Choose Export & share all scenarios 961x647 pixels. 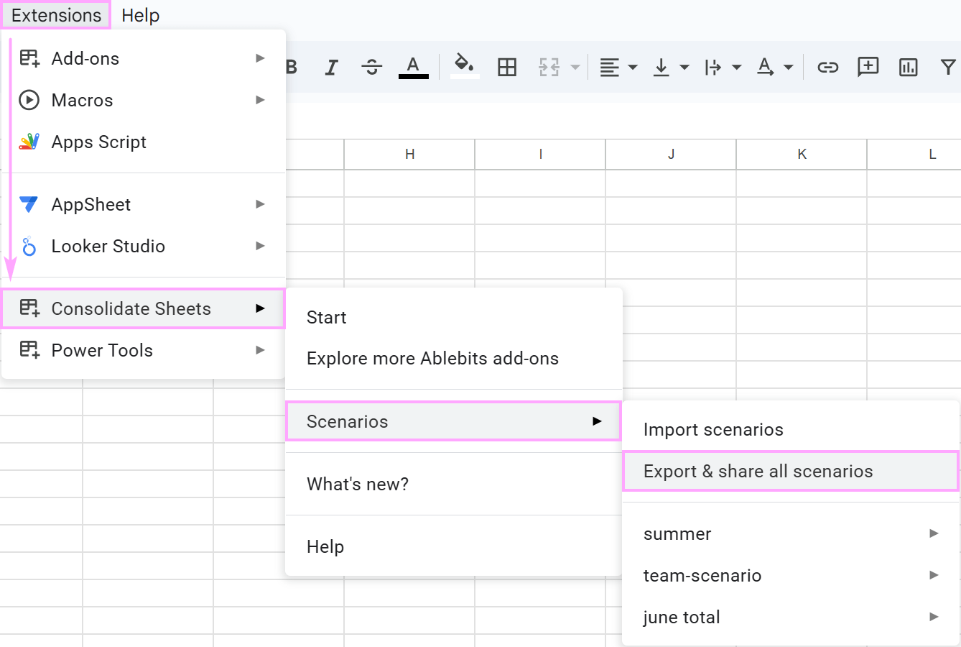(x=791, y=471)
